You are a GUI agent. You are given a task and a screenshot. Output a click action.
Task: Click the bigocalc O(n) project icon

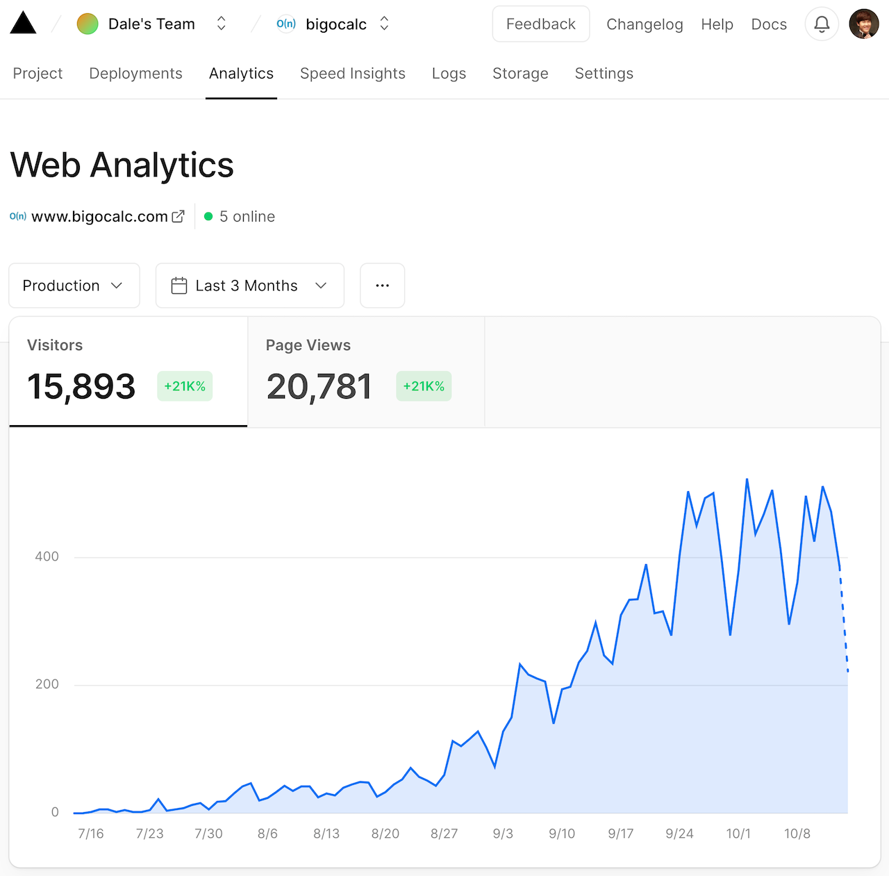[x=286, y=24]
